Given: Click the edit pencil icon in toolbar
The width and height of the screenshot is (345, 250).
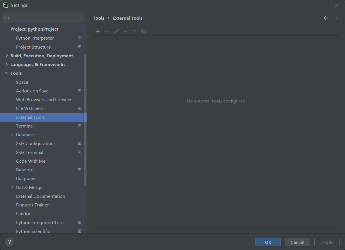Looking at the screenshot, I should 116,31.
